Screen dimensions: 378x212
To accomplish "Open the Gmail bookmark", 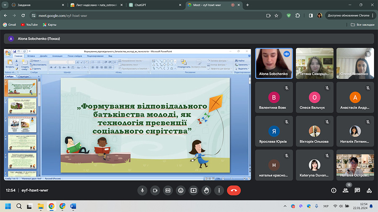I will [9, 25].
